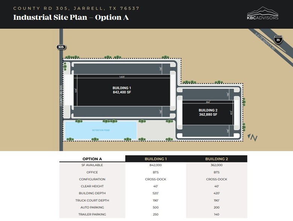Click the 1,620' dimension label on Building 1

point(122,77)
